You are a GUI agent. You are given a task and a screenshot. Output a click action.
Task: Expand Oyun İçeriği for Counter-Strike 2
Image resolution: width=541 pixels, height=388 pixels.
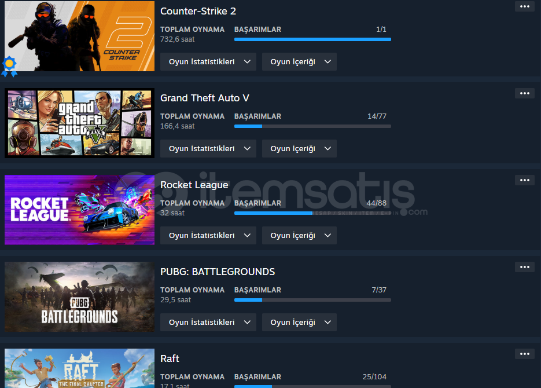(x=299, y=62)
